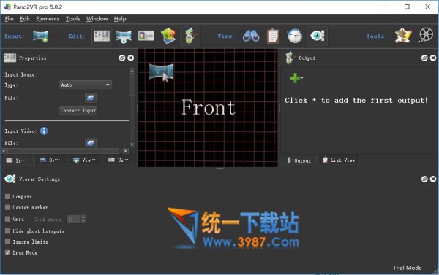Open the Properties sliders icon in toolbar
Image resolution: width=439 pixels, height=275 pixels.
[102, 36]
